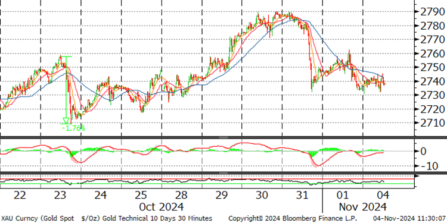Click the date label 01
This screenshot has height=223, width=447.
point(342,196)
